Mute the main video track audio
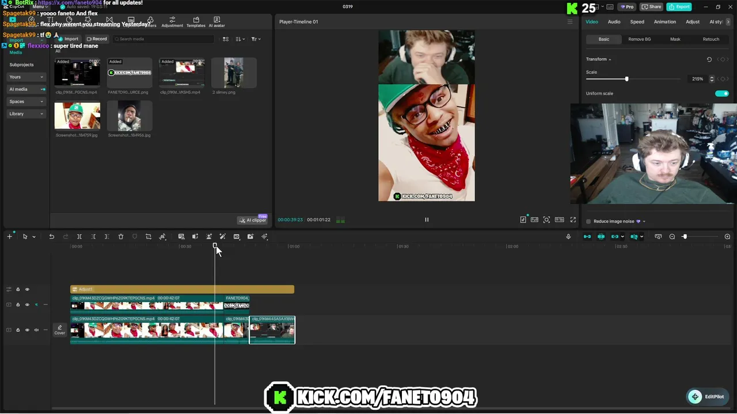 tap(36, 330)
